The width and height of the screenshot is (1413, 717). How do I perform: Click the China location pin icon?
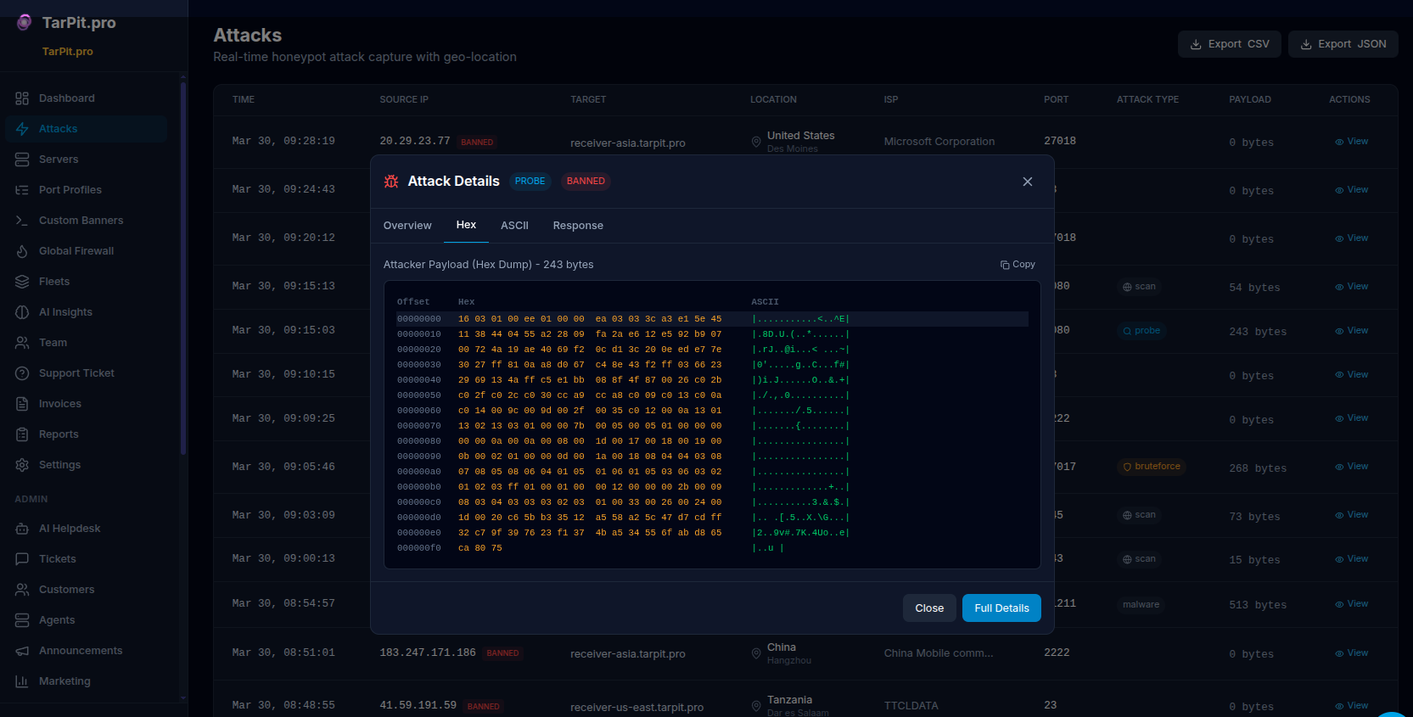click(756, 653)
